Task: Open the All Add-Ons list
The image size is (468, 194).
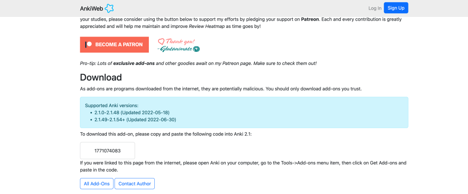Action: coord(96,183)
